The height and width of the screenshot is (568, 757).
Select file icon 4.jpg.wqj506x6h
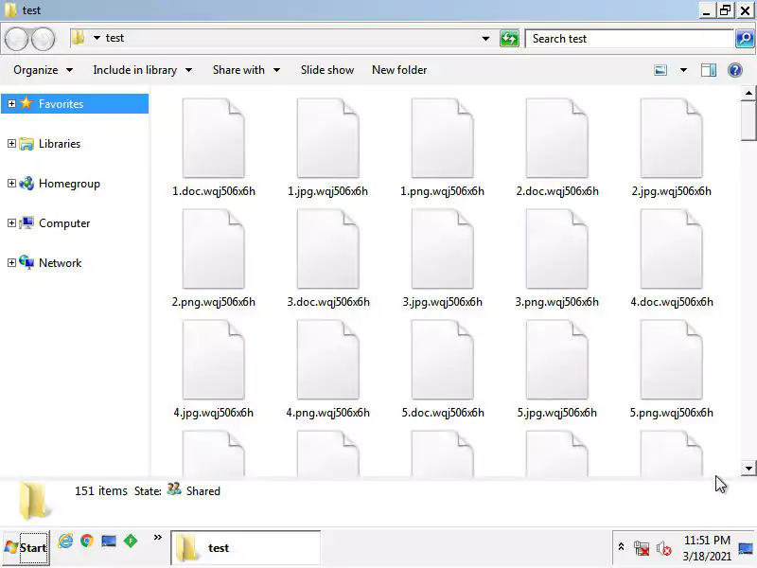214,360
